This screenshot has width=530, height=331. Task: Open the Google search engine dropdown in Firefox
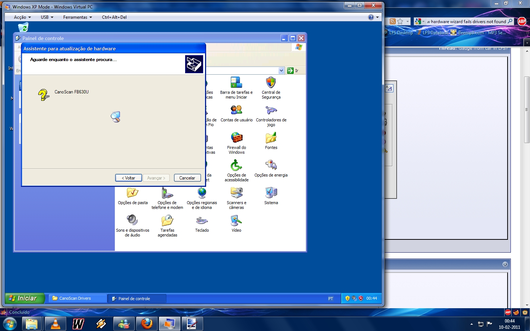[x=420, y=21]
